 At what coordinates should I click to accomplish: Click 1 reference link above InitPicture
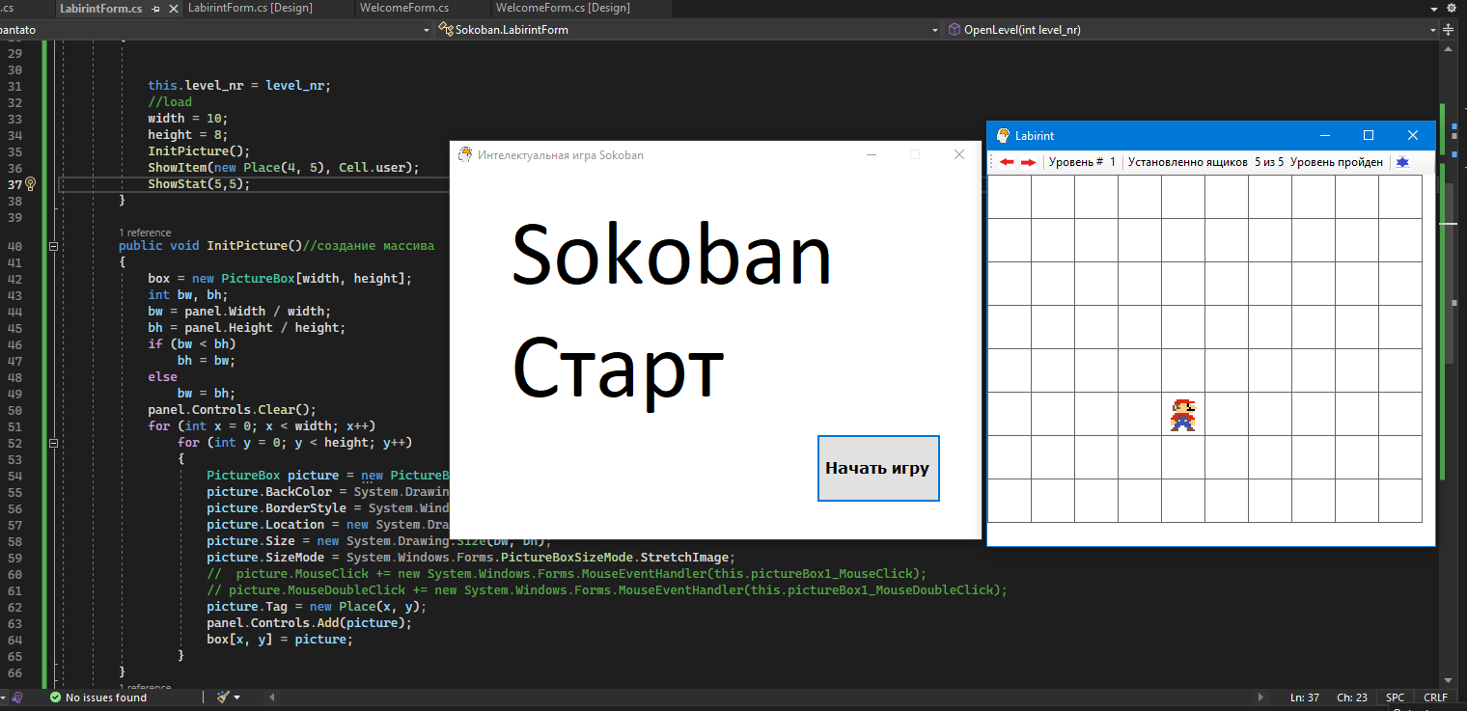pyautogui.click(x=145, y=232)
